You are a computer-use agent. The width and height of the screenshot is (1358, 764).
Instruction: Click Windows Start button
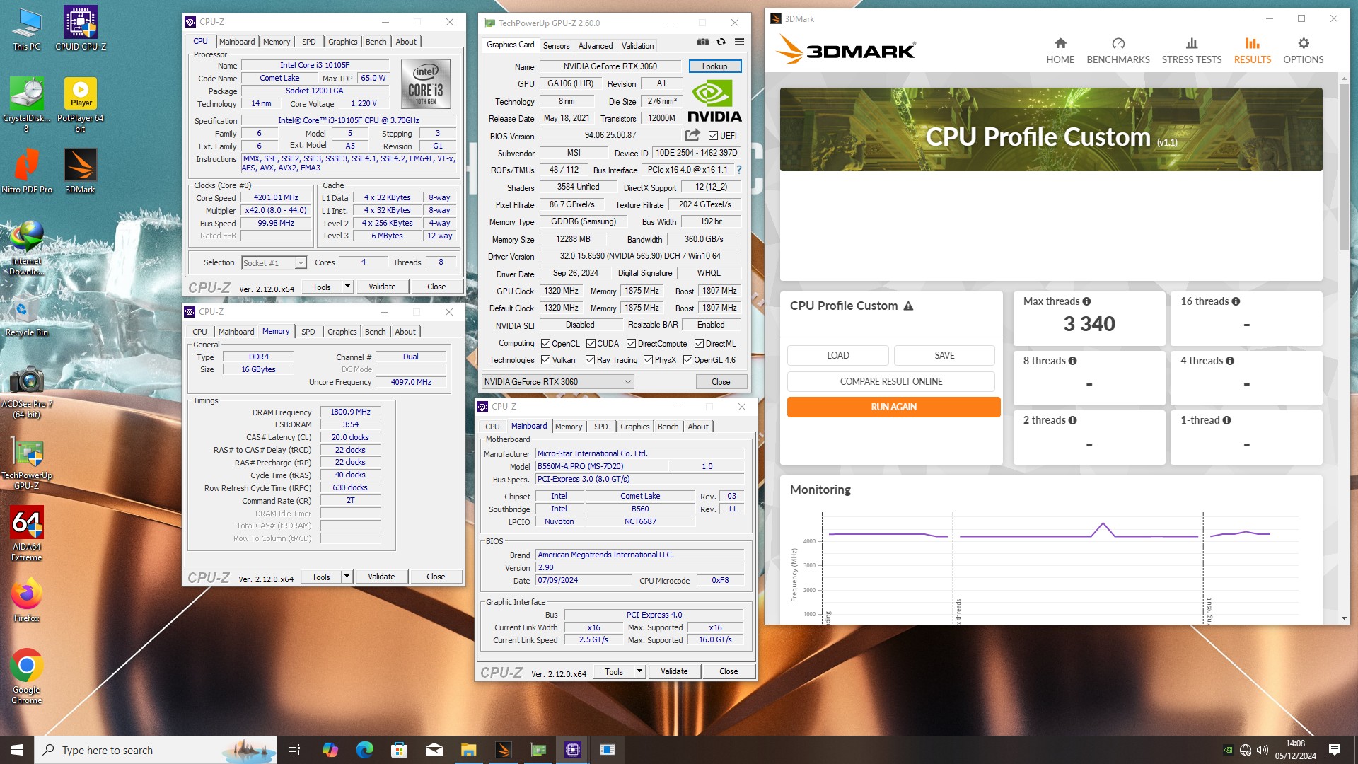click(17, 750)
